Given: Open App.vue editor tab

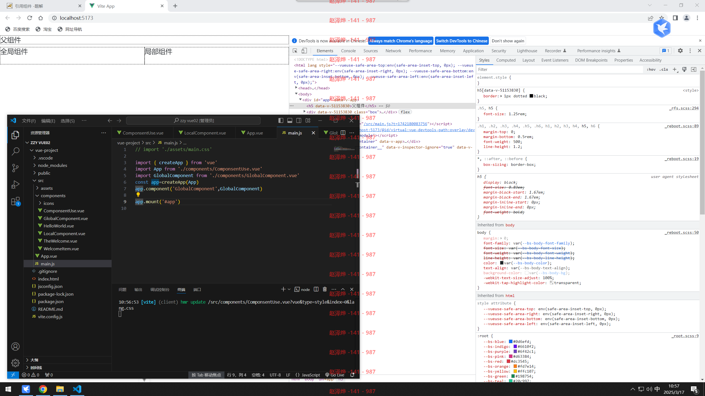Looking at the screenshot, I should (x=255, y=133).
